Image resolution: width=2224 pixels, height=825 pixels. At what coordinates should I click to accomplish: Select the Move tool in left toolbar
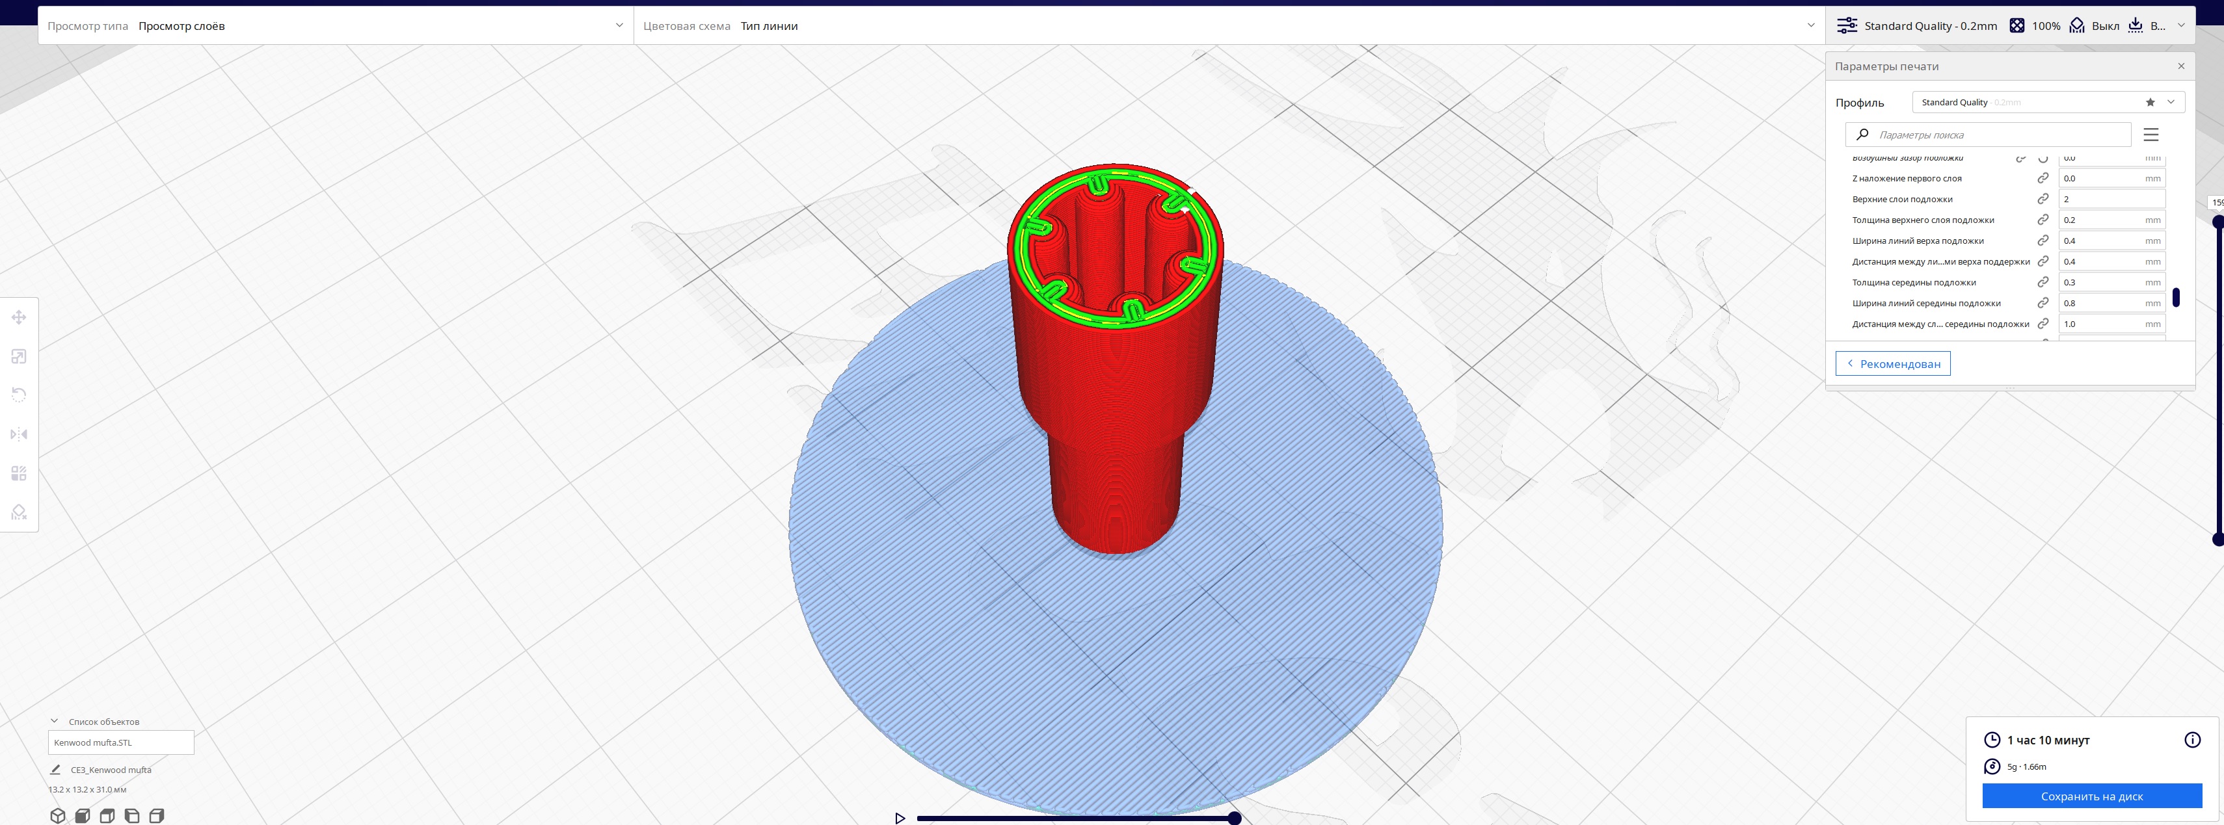19,317
